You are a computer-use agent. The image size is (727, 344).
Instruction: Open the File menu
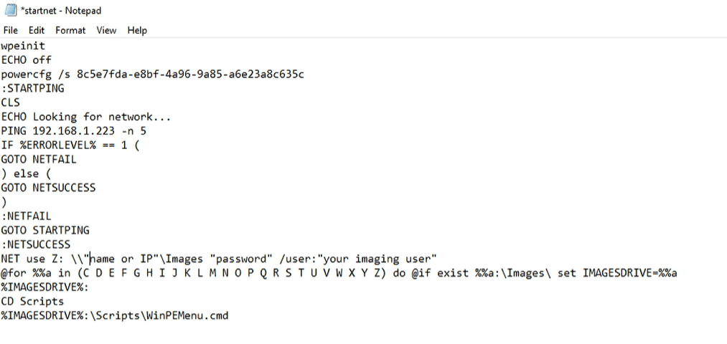(11, 30)
